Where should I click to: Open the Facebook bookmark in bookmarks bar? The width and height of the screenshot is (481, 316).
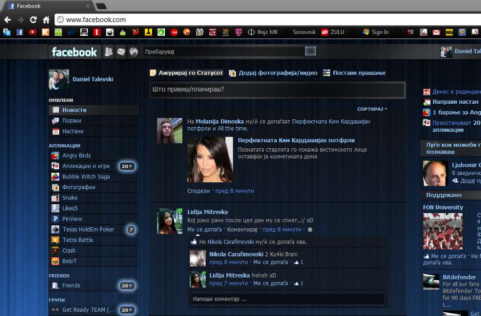[20, 32]
